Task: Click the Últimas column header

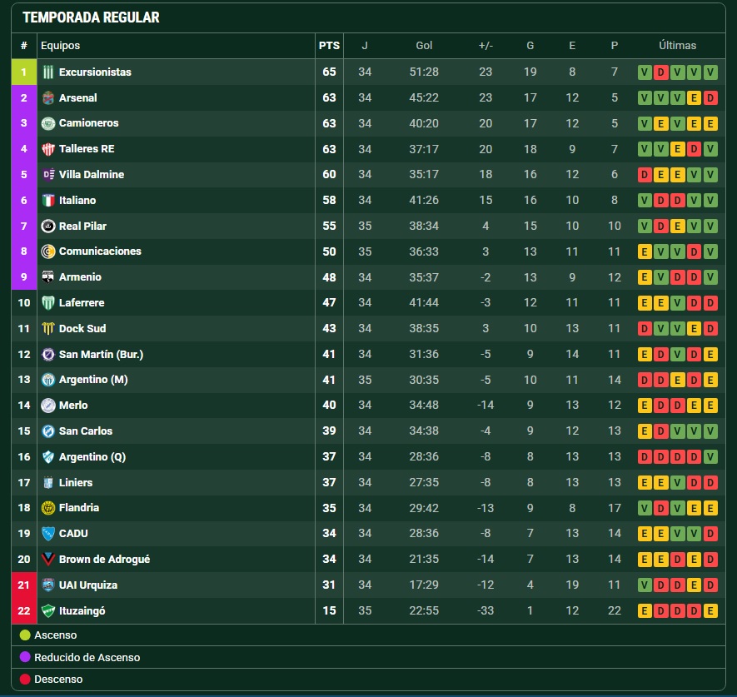Action: [x=677, y=46]
